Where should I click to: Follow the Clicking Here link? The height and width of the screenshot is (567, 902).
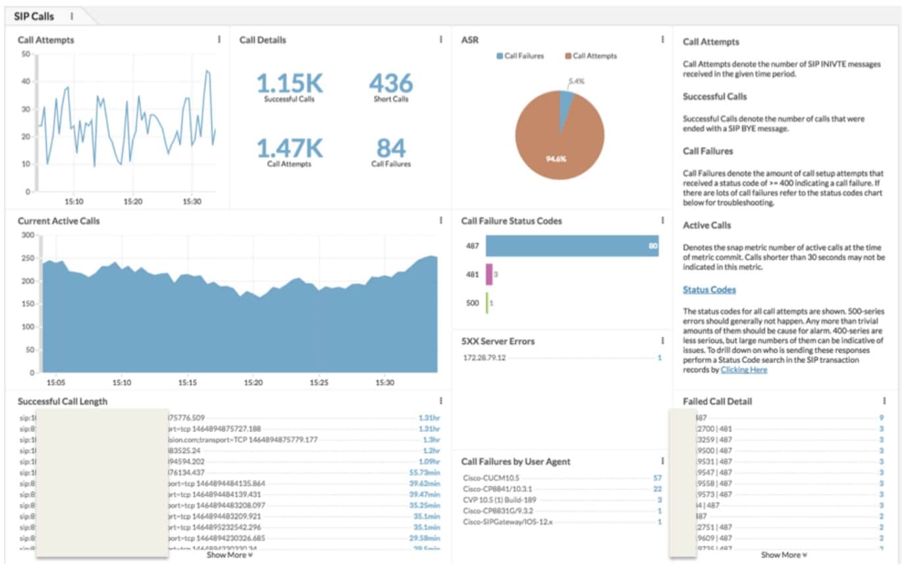744,370
